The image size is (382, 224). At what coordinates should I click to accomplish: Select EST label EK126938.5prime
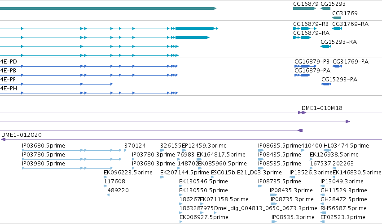coord(334,155)
